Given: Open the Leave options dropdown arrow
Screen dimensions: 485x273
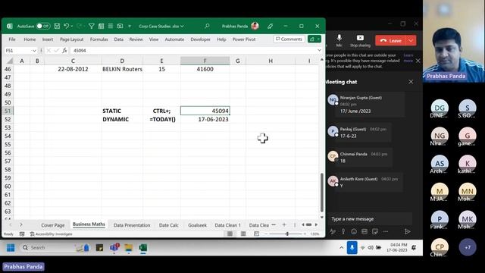Looking at the screenshot, I should pos(411,40).
